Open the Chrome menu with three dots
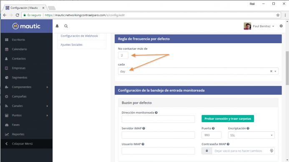Screen dimensions: 289x162 coord(285,15)
